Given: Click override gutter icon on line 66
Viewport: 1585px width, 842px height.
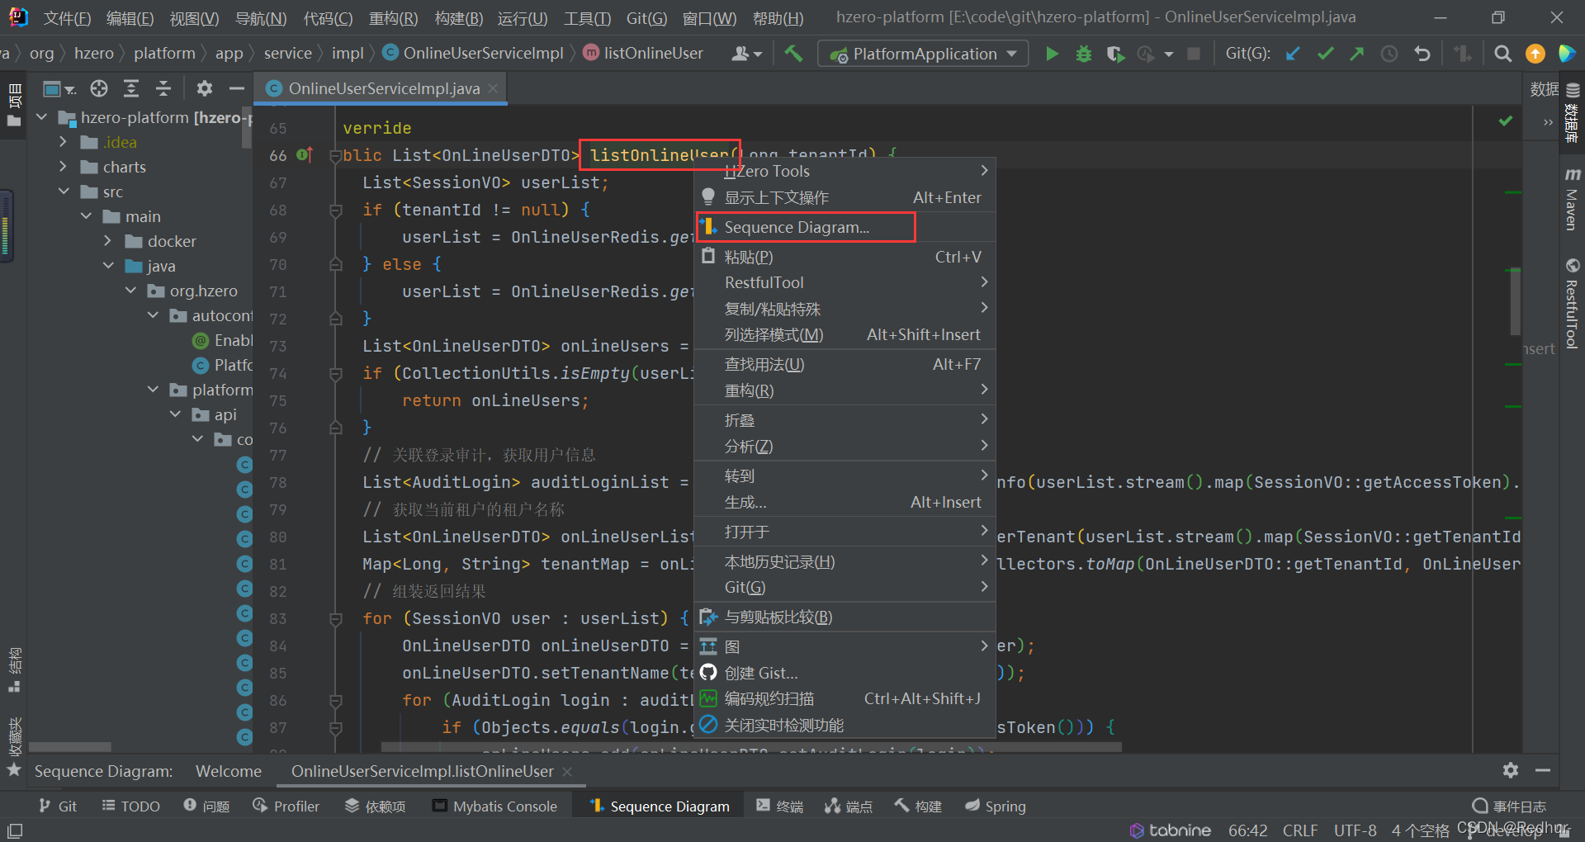Looking at the screenshot, I should pos(304,154).
